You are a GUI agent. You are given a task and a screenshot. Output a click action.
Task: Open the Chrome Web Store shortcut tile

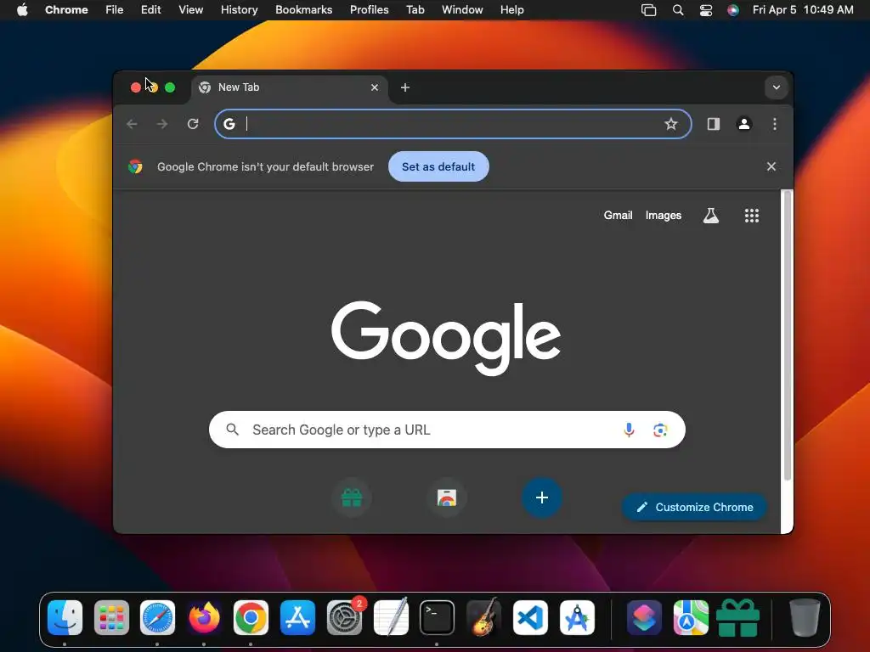447,497
